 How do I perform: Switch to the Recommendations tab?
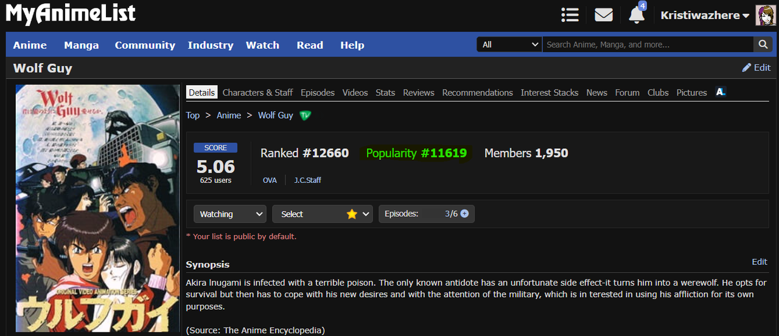coord(478,92)
